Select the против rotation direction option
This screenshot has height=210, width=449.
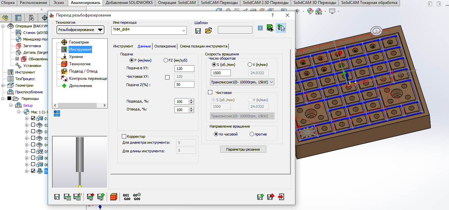252,134
